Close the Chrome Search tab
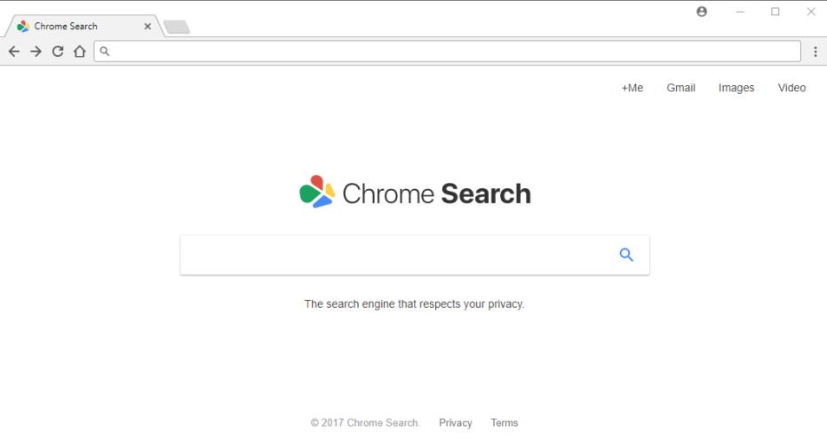 [147, 27]
